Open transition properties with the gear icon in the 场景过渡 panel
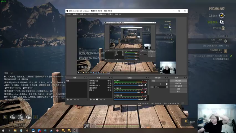This screenshot has height=133, width=236. pyautogui.click(x=167, y=84)
